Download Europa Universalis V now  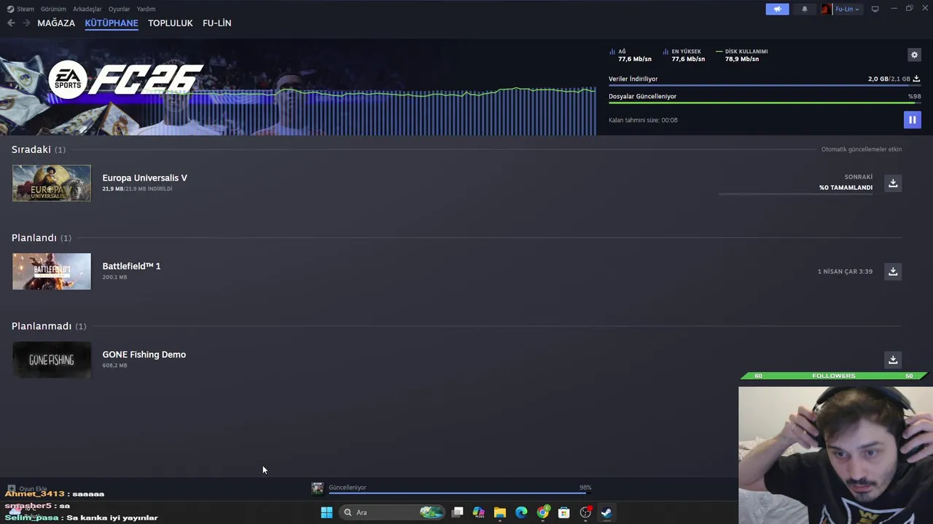(893, 183)
